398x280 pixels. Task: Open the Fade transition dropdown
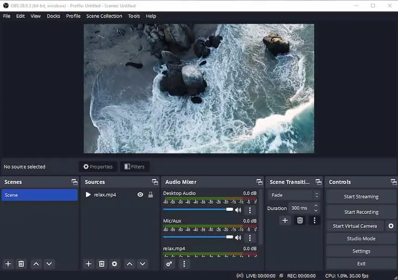[x=294, y=195]
